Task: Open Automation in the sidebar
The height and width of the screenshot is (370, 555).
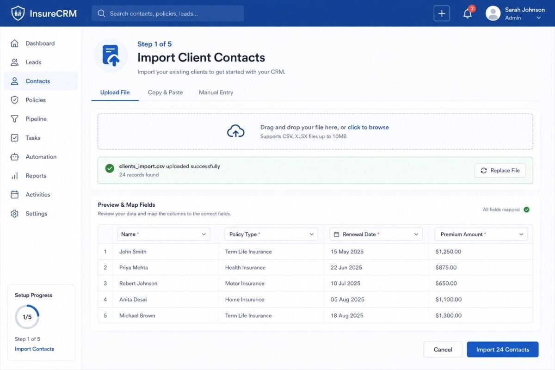Action: (40, 157)
